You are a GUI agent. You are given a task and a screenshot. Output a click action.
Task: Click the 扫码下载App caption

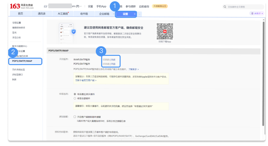click(x=165, y=42)
